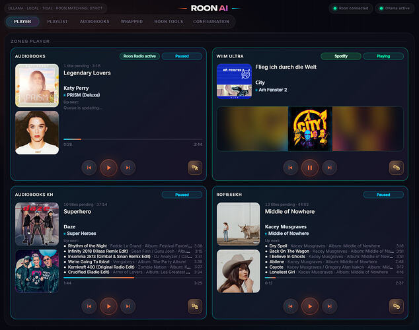Click the Paused status in Audiobooks zone
The height and width of the screenshot is (330, 419).
pyautogui.click(x=182, y=56)
